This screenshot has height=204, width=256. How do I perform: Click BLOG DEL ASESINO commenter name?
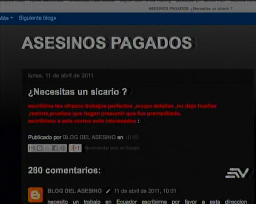point(75,191)
